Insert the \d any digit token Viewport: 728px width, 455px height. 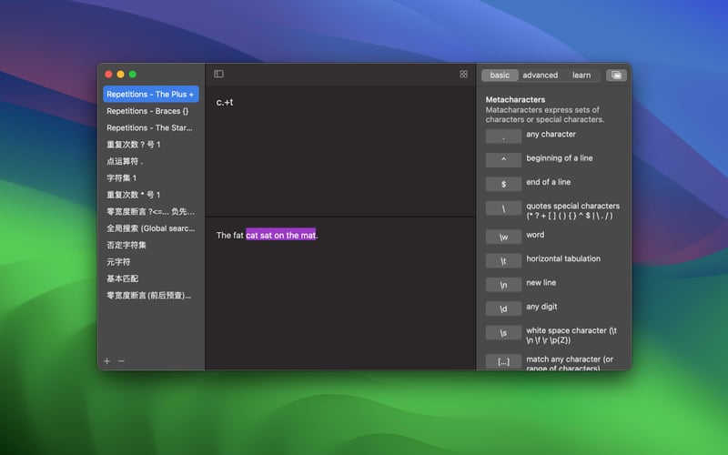pos(503,308)
